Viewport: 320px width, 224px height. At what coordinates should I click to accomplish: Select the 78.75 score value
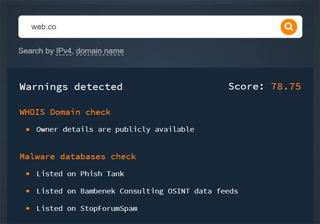tap(285, 86)
